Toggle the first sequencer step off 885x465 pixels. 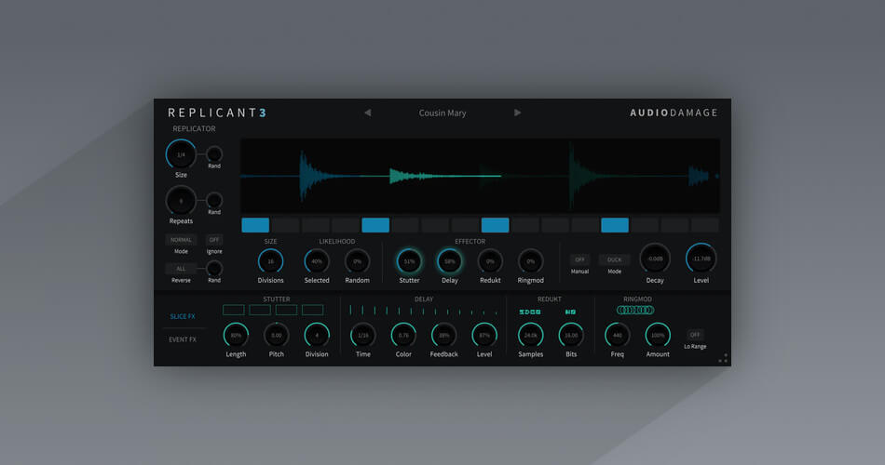255,225
